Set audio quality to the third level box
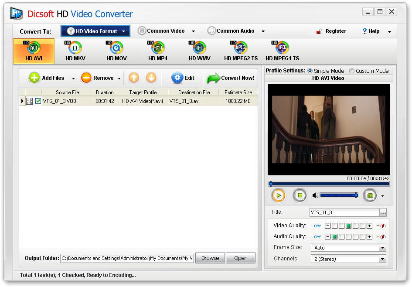 [348, 236]
